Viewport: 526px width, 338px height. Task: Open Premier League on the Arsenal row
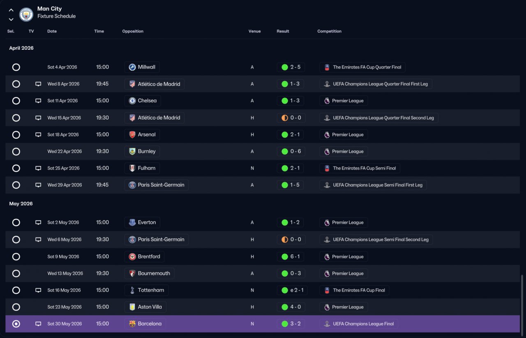click(x=344, y=135)
